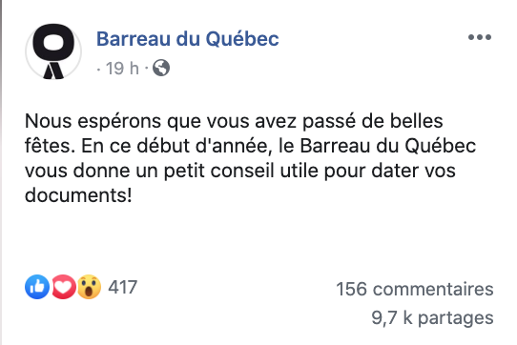The width and height of the screenshot is (517, 345).
Task: Open the post permalink via '19 h' timestamp
Action: coord(122,69)
